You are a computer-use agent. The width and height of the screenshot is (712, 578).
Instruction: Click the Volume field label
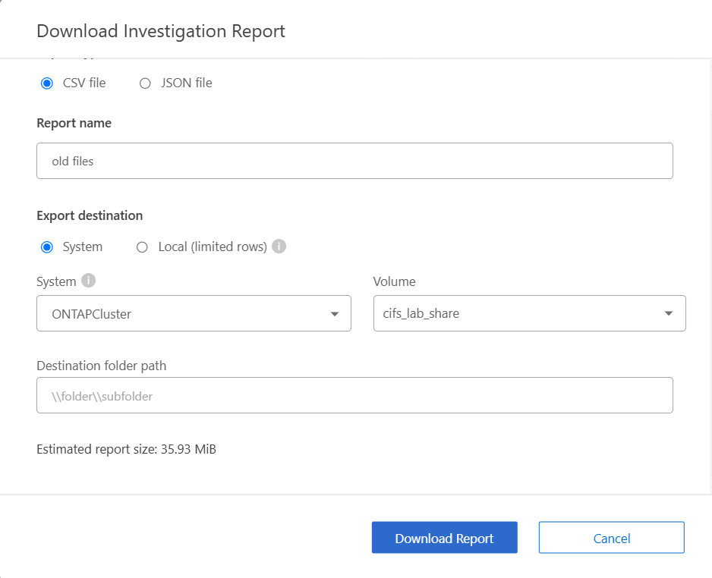coord(395,281)
